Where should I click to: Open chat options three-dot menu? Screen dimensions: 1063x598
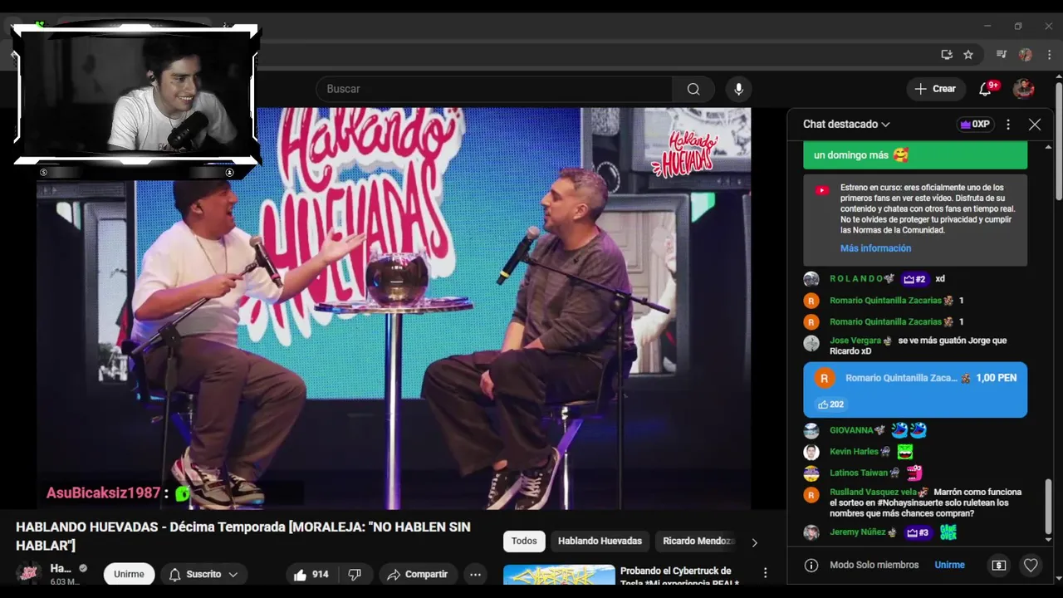tap(1008, 125)
